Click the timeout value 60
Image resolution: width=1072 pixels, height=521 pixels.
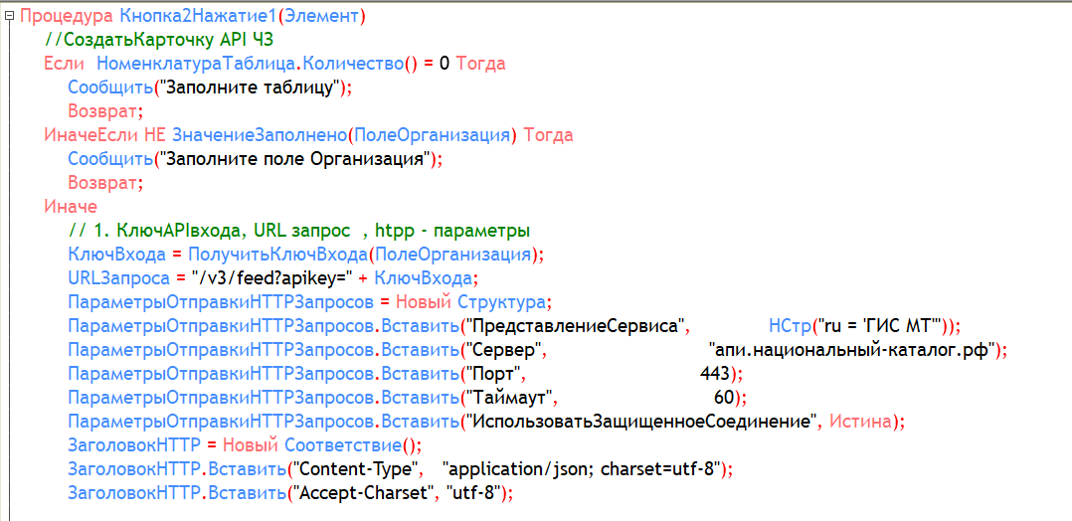[723, 398]
